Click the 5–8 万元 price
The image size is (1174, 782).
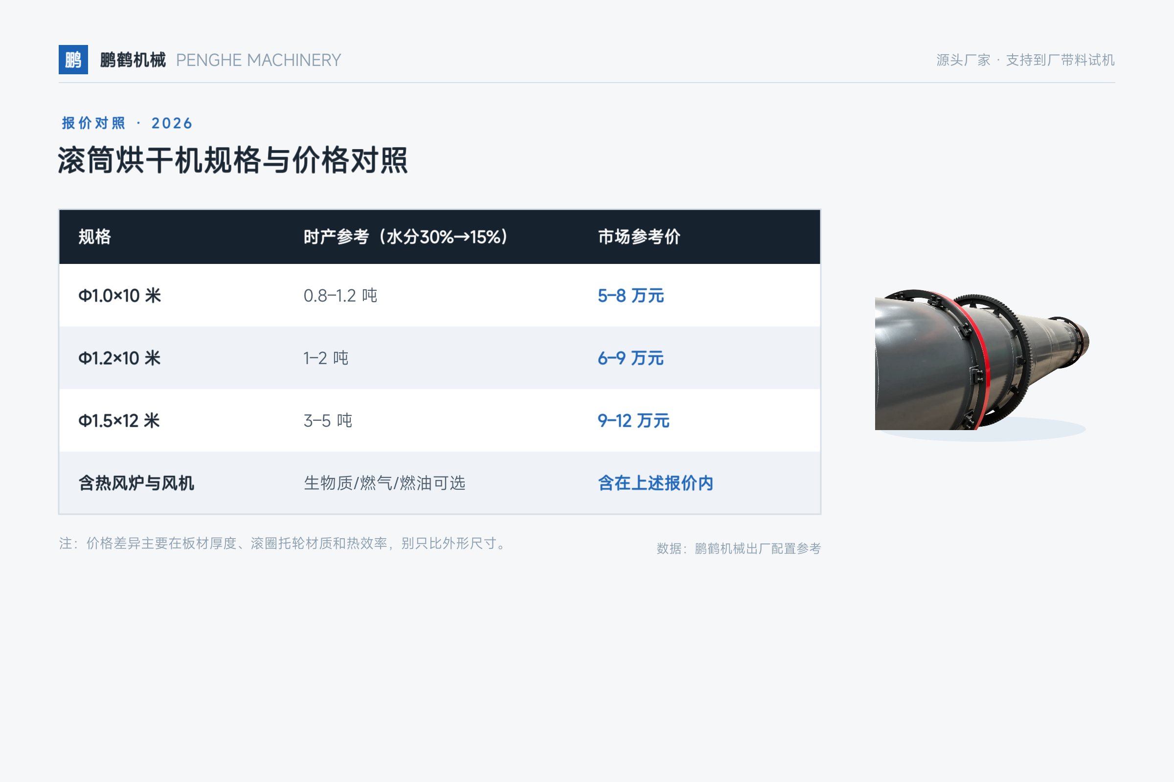point(631,296)
